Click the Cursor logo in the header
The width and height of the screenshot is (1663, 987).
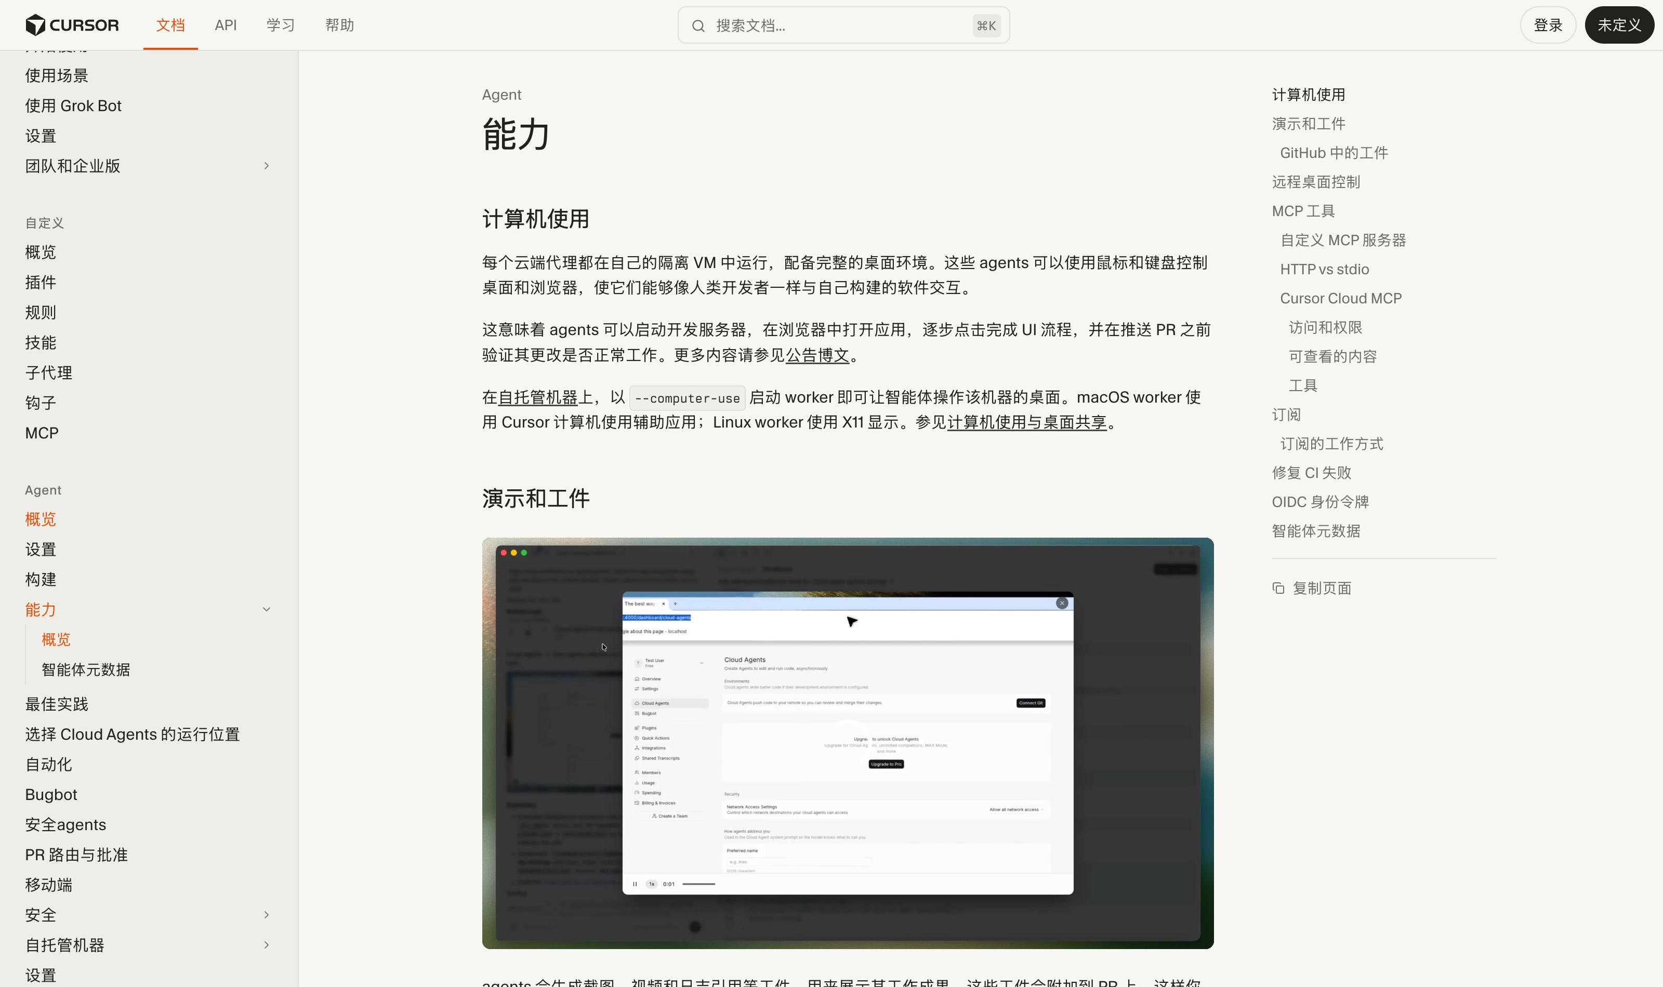(72, 25)
